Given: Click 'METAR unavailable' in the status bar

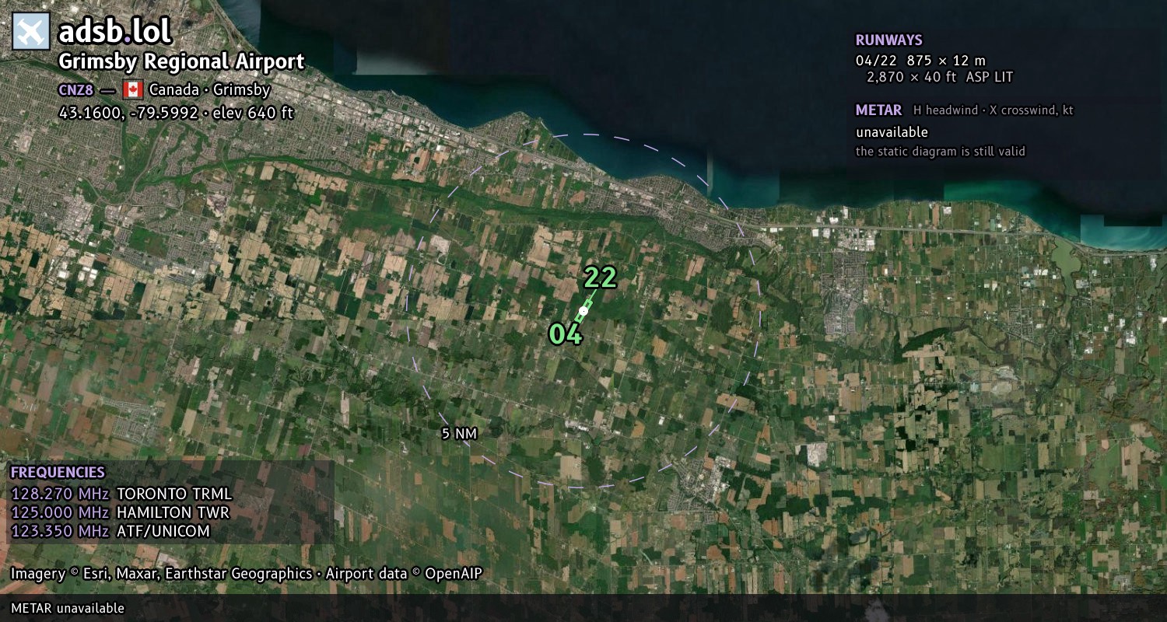Looking at the screenshot, I should click(x=68, y=608).
